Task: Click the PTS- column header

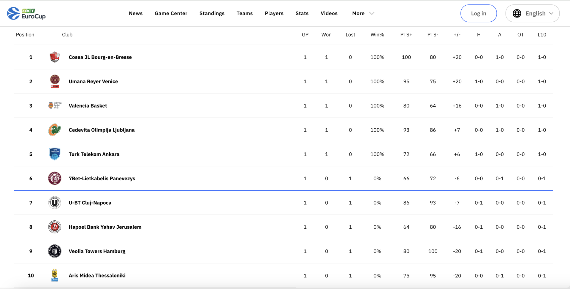Action: [433, 34]
